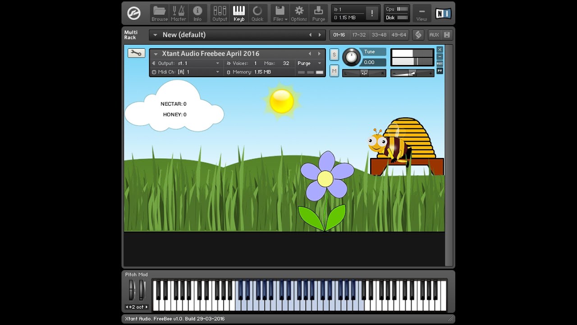Show the Info pane

coord(197,14)
